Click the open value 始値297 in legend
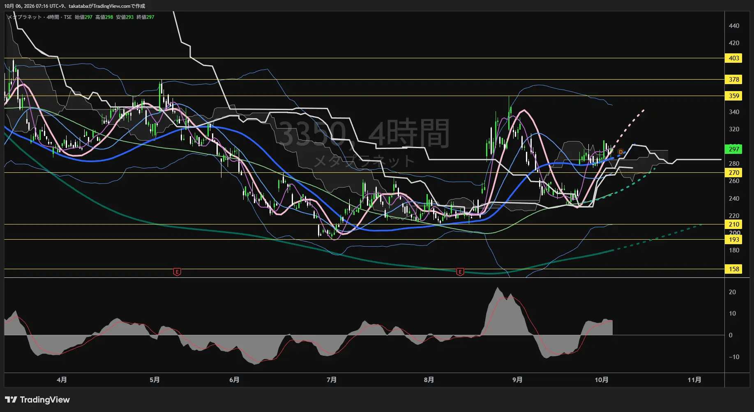754x412 pixels. [83, 17]
